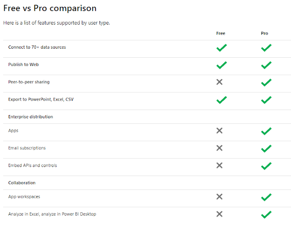Click the Pro checkmark for Export to PowerPoint
291x227 pixels.
click(x=266, y=100)
